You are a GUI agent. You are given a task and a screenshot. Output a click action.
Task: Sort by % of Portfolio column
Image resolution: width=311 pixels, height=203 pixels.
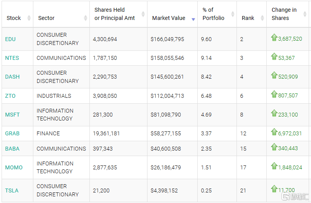pyautogui.click(x=232, y=14)
